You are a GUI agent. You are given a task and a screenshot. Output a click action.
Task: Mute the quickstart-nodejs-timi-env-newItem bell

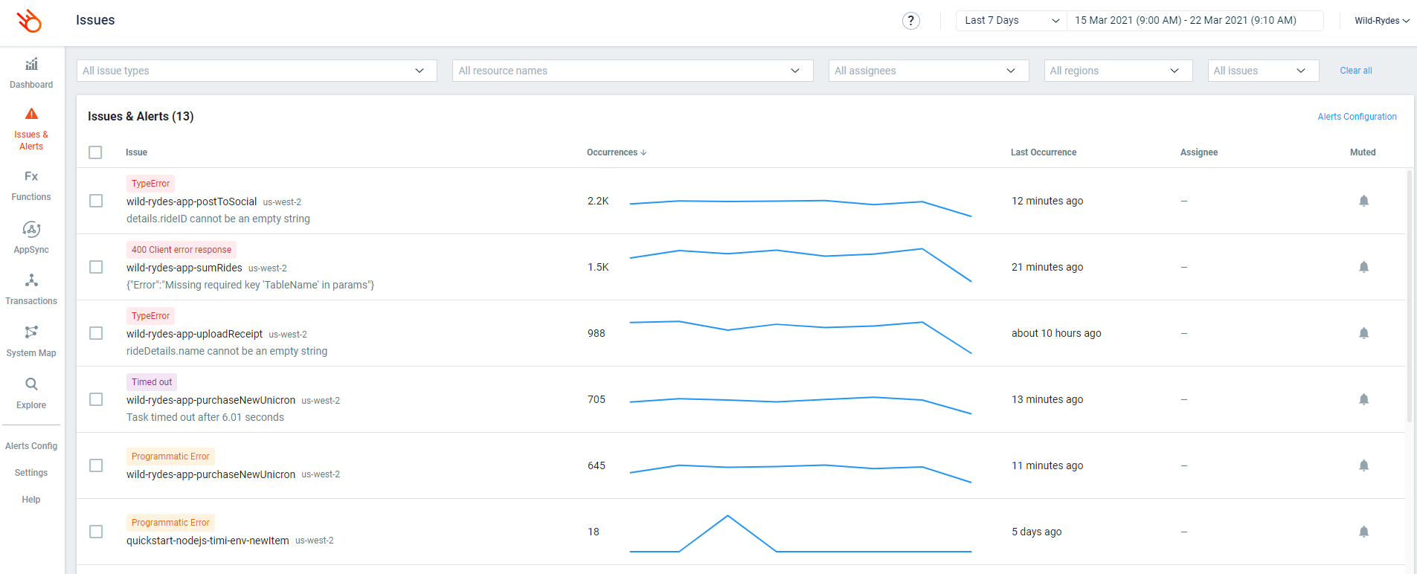pyautogui.click(x=1363, y=532)
